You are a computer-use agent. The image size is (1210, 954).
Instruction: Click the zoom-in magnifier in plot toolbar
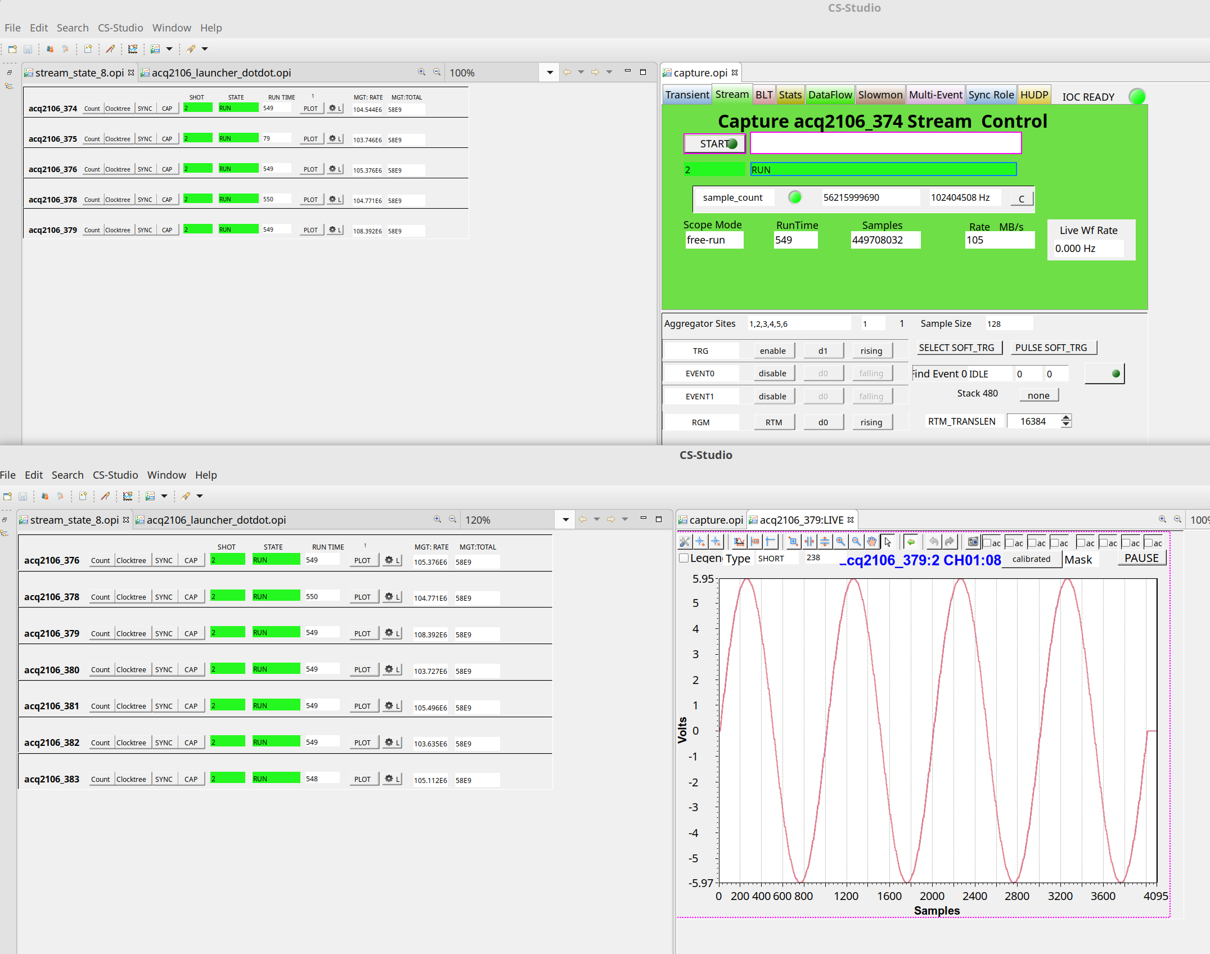840,542
